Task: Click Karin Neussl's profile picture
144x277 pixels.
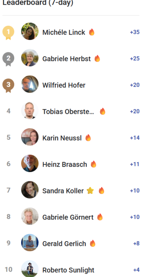Action: (30, 137)
